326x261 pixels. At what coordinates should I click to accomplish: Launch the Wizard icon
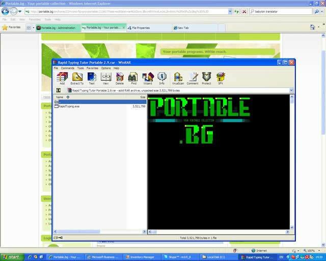(148, 79)
